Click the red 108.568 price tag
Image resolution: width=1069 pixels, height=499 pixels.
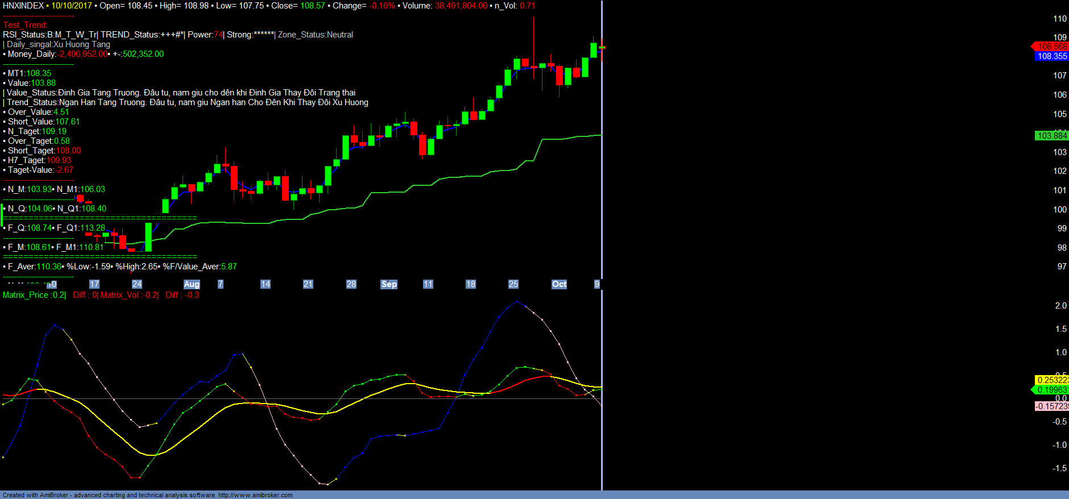(1051, 47)
